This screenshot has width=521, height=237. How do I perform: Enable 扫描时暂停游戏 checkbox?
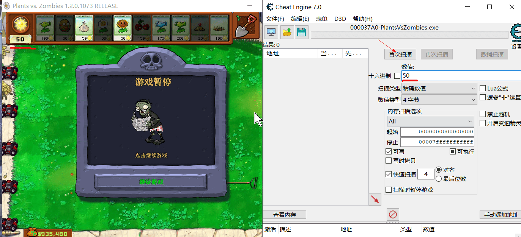(x=389, y=190)
